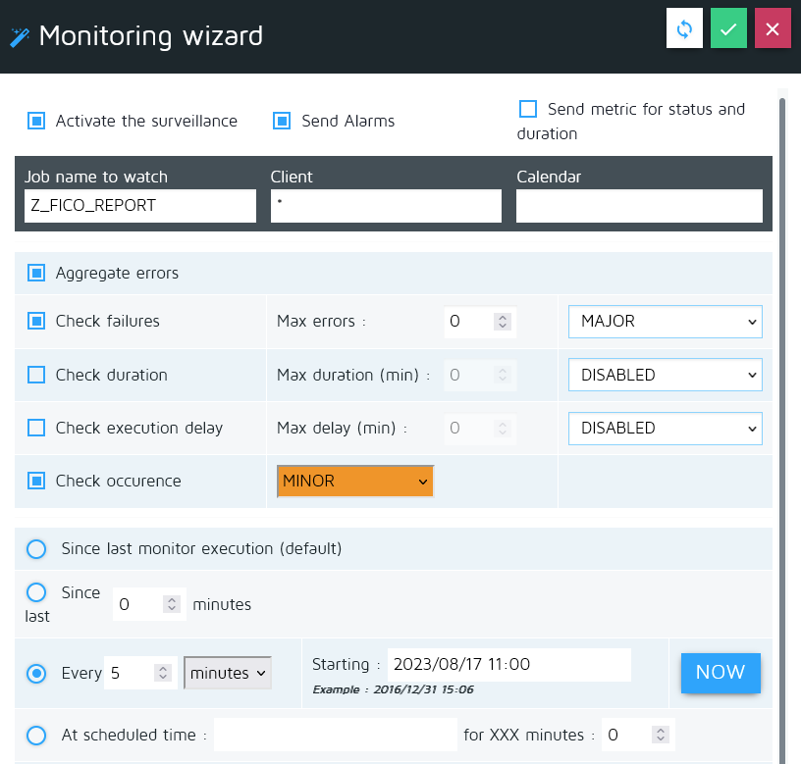Expand the minutes unit dropdown
The width and height of the screenshot is (801, 764).
click(x=228, y=673)
